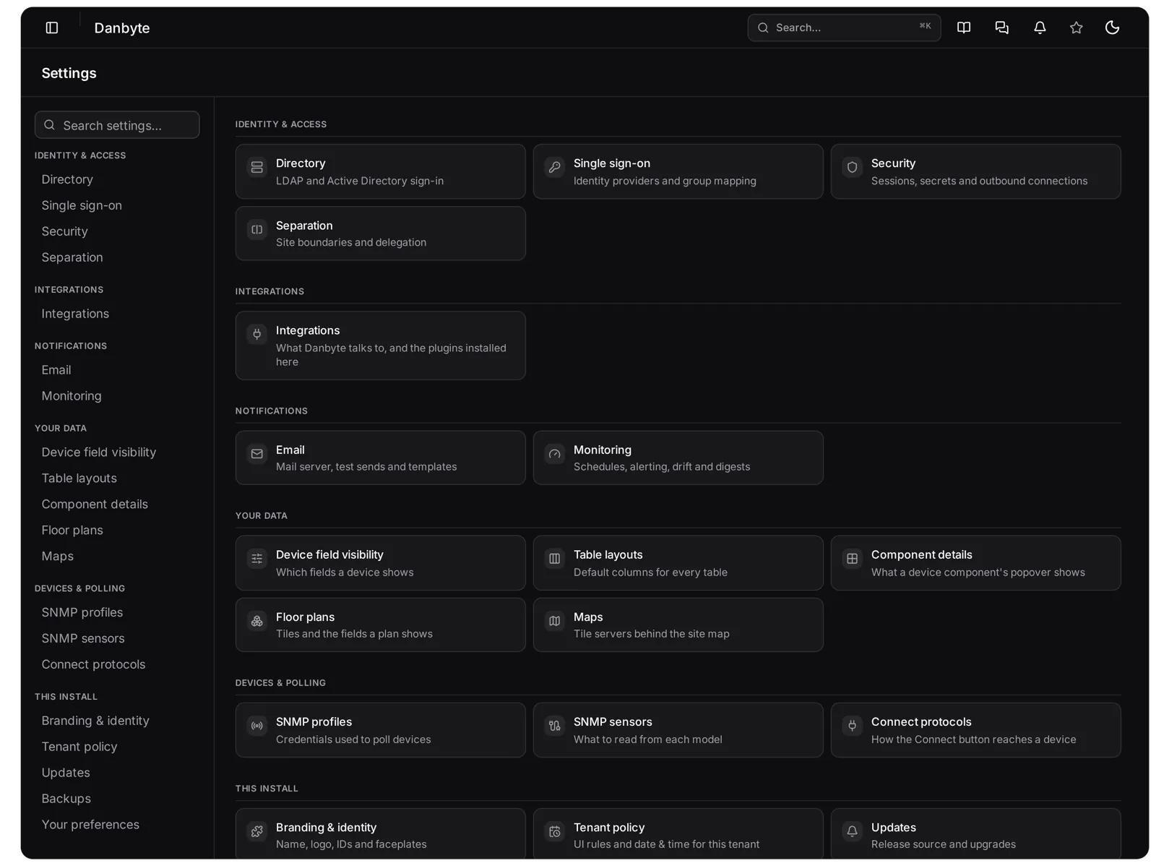Open 'Release source and upgrades' card

[975, 834]
